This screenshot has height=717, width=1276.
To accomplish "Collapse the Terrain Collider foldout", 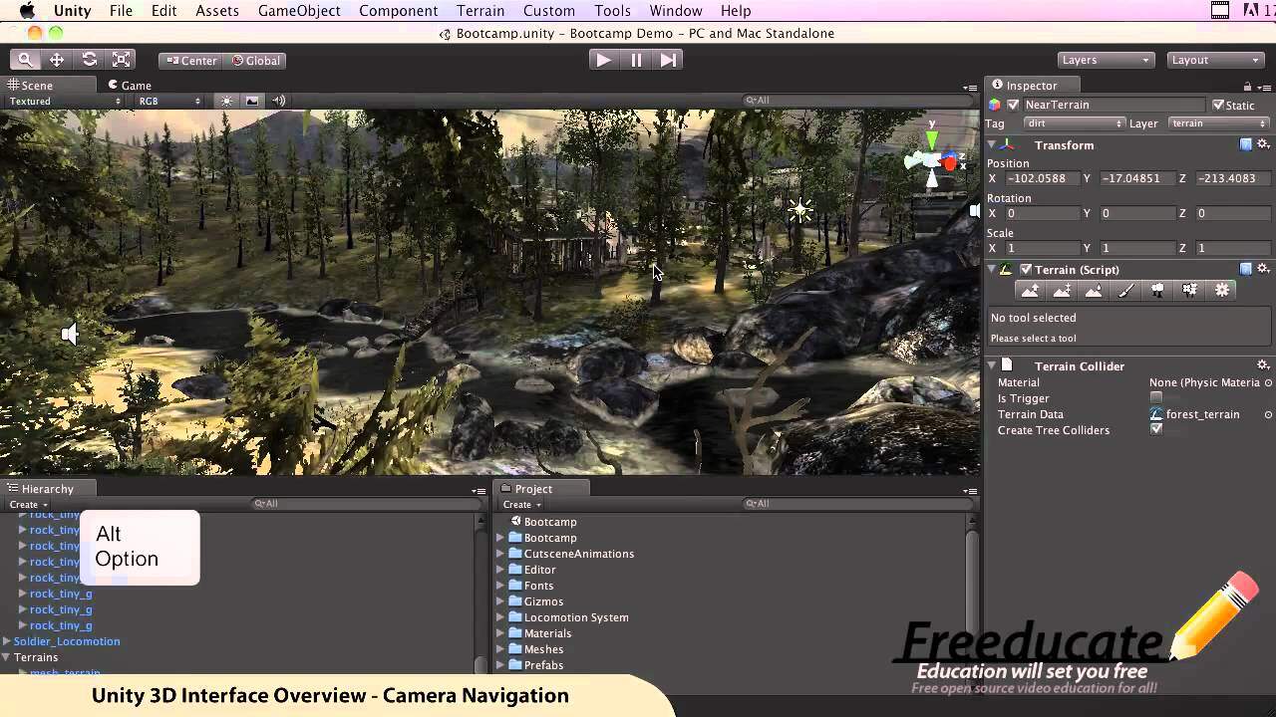I will [992, 365].
